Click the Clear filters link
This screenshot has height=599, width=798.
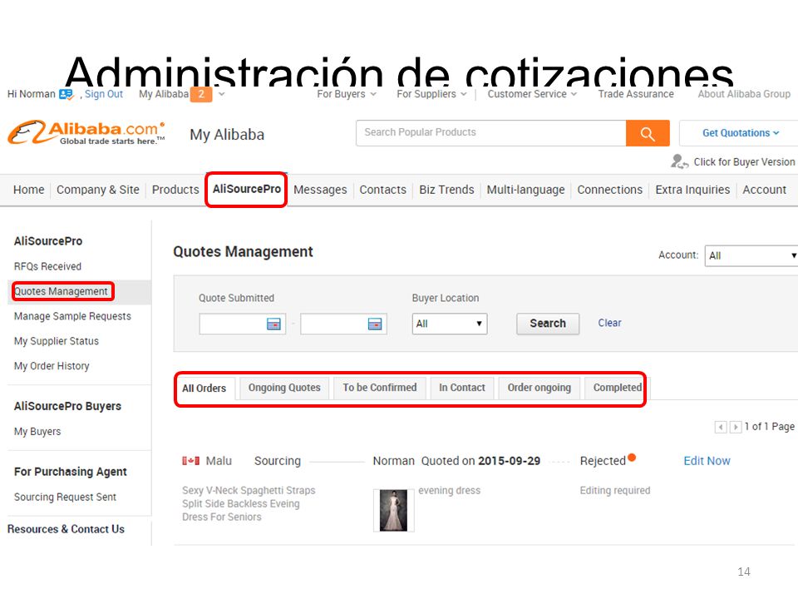[609, 323]
